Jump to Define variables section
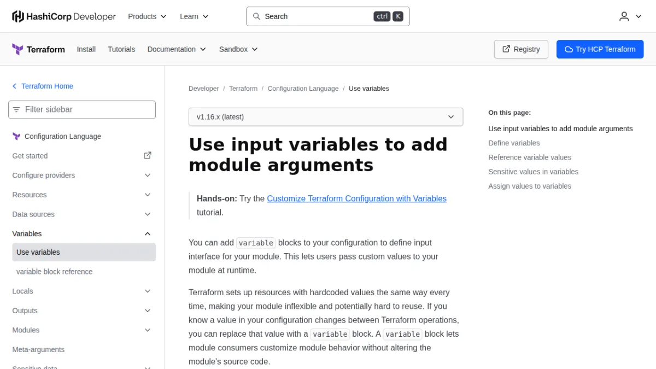This screenshot has width=656, height=369. 514,143
